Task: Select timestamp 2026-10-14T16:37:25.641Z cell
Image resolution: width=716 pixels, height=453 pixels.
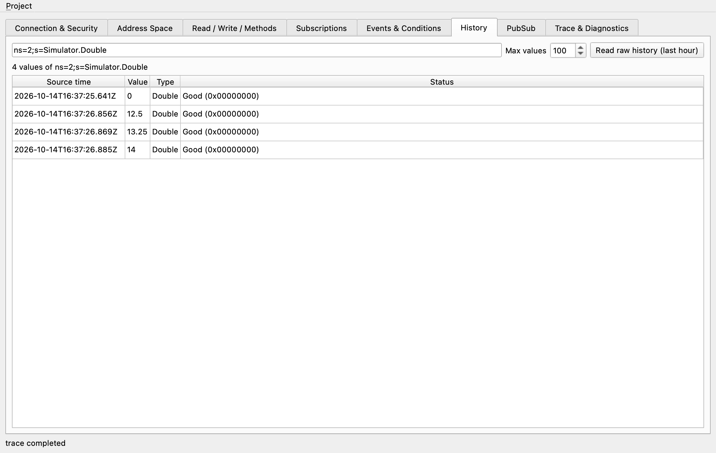Action: tap(69, 96)
